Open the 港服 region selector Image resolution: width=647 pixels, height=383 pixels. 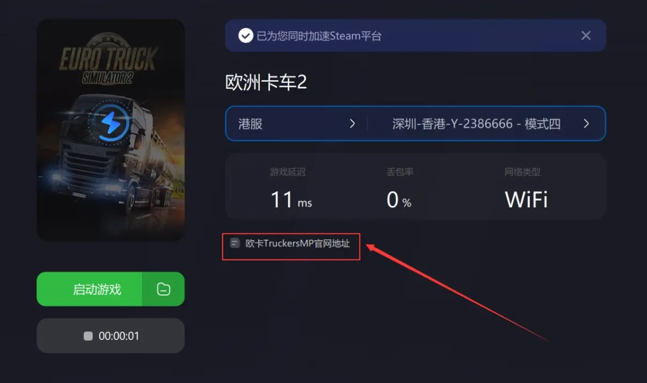[x=297, y=124]
